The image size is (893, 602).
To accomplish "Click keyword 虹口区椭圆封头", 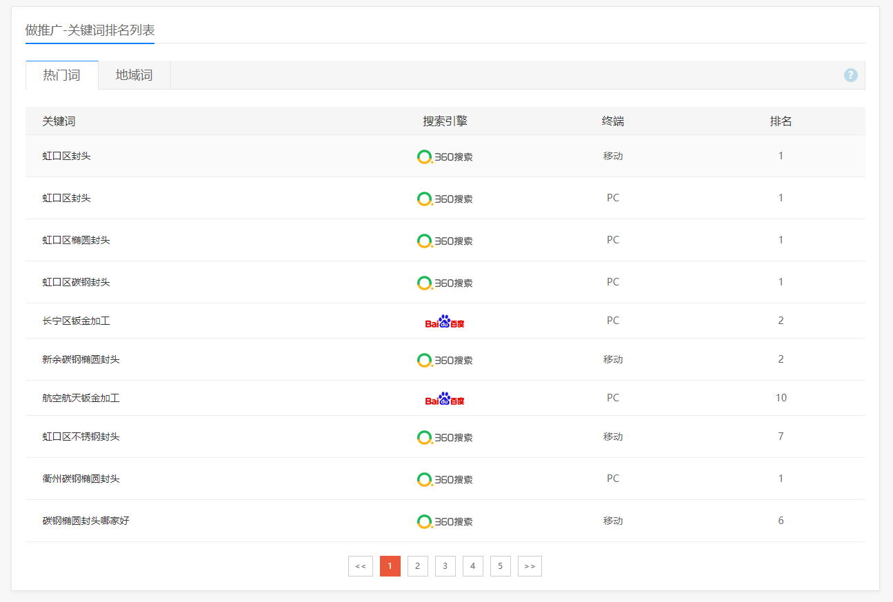I will pos(76,240).
